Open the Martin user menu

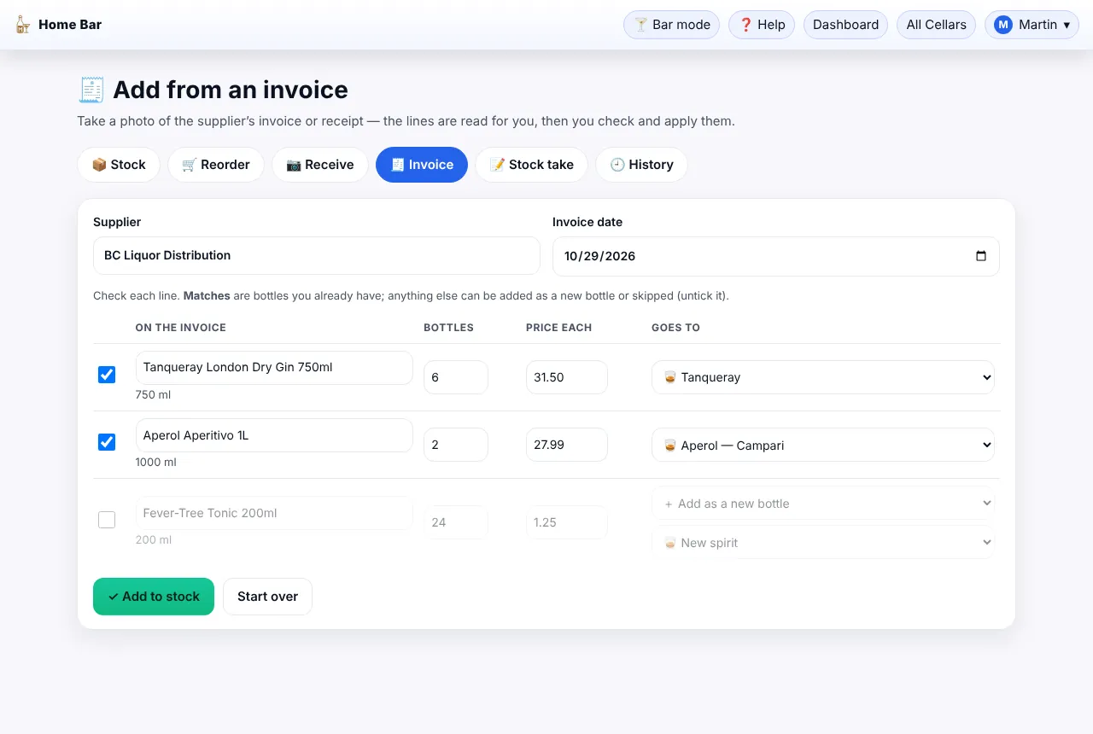tap(1032, 25)
